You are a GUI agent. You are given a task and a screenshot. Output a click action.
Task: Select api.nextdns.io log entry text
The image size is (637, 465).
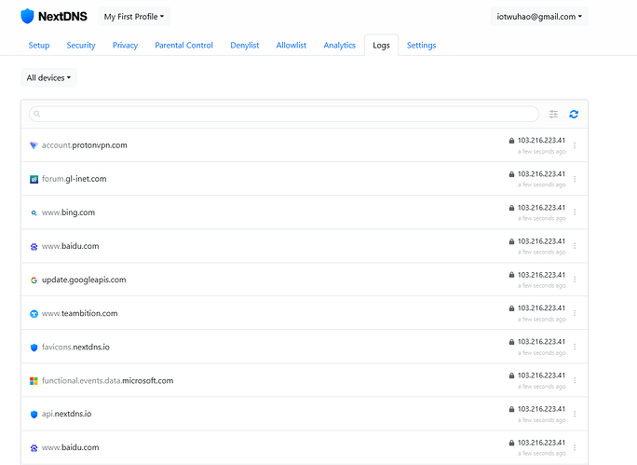(67, 414)
